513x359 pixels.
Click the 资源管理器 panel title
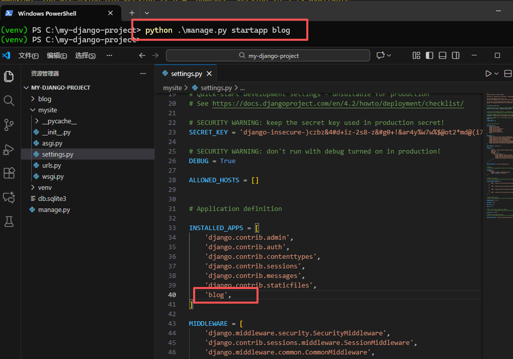pyautogui.click(x=45, y=74)
